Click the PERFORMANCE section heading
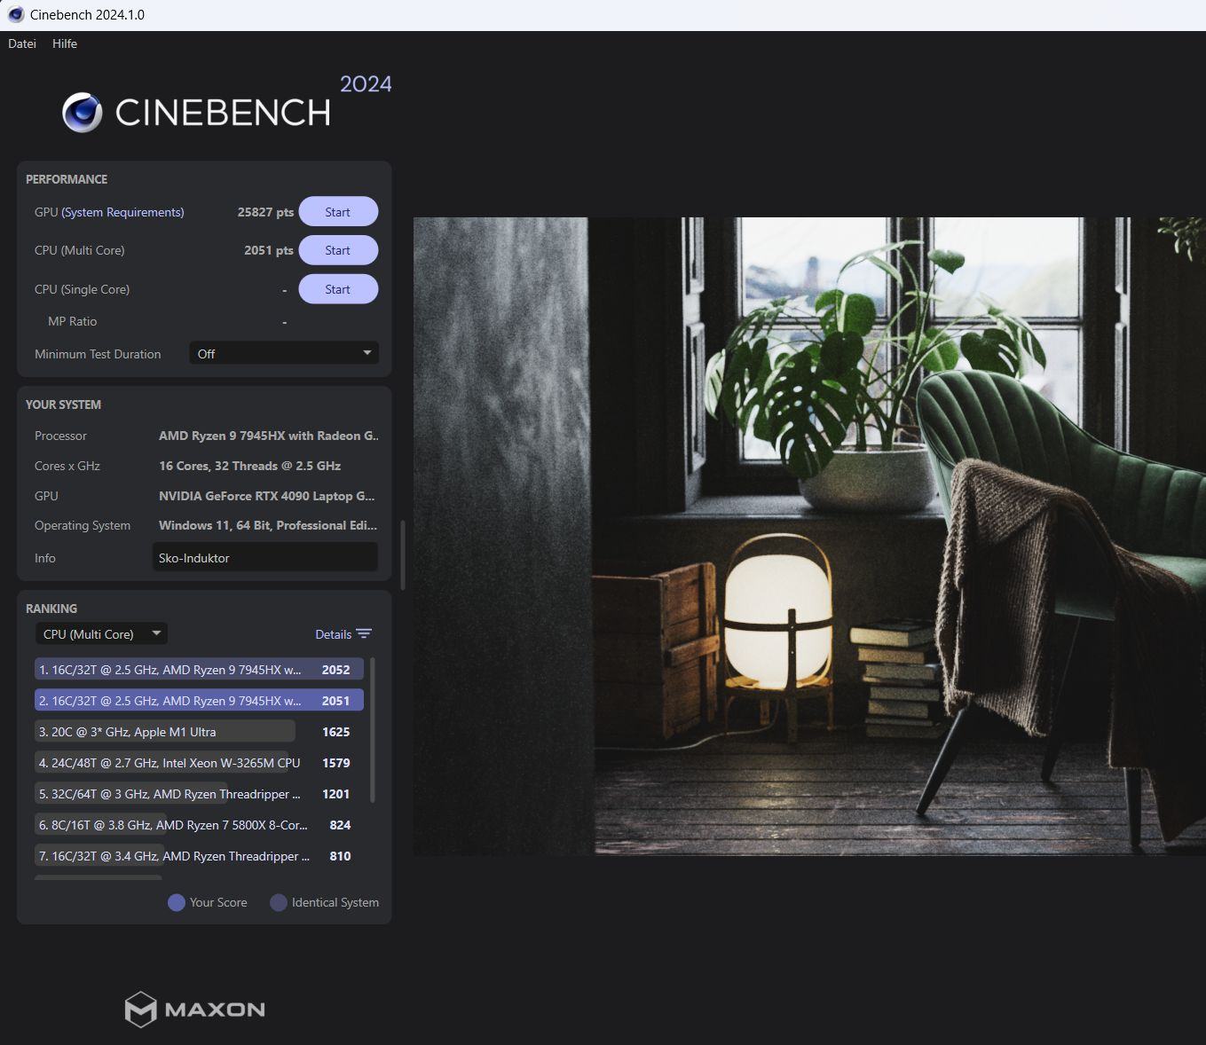The image size is (1206, 1045). point(67,179)
